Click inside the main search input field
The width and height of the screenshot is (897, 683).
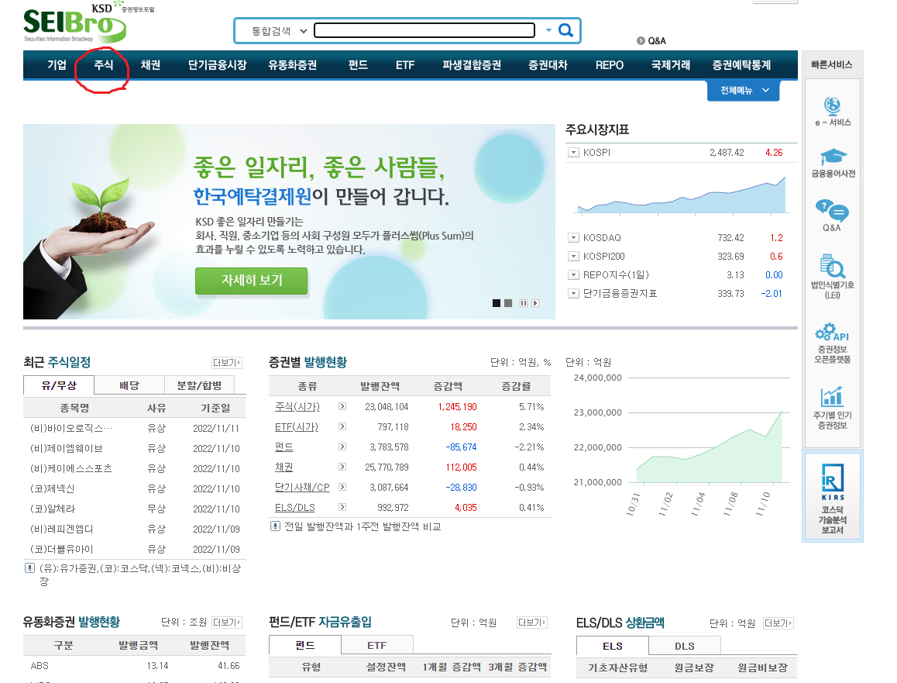click(424, 30)
